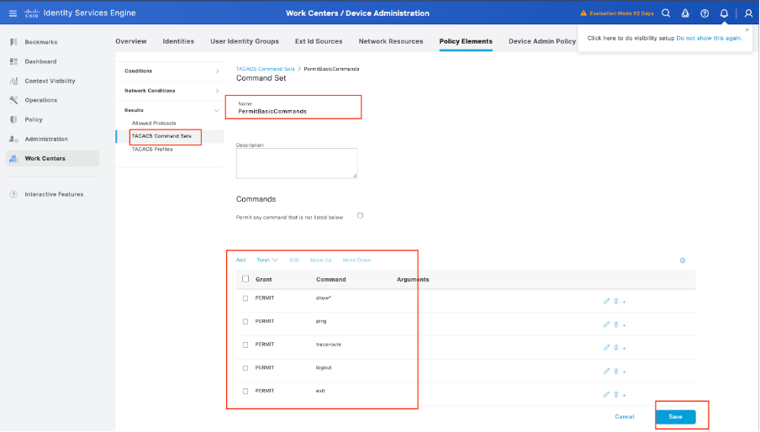Toggle the select-all checkbox in table header
Viewport: 760px width, 432px height.
coord(245,279)
